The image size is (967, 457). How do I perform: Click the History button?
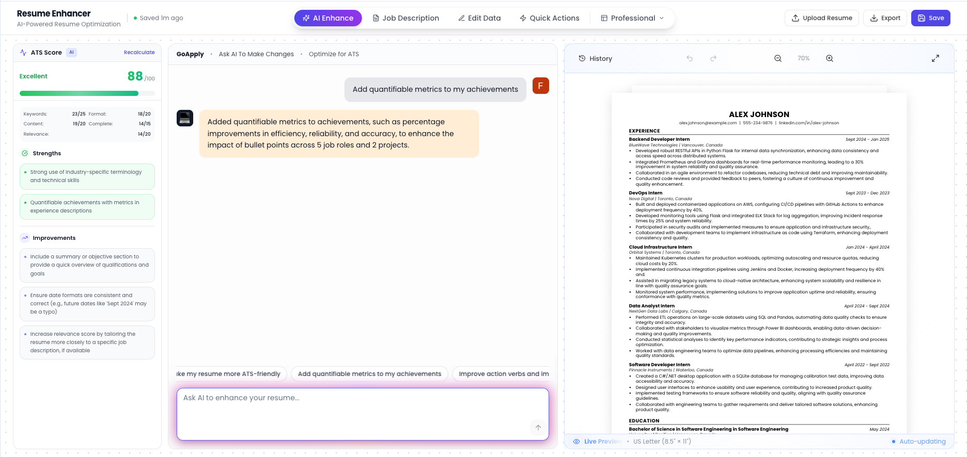[595, 58]
